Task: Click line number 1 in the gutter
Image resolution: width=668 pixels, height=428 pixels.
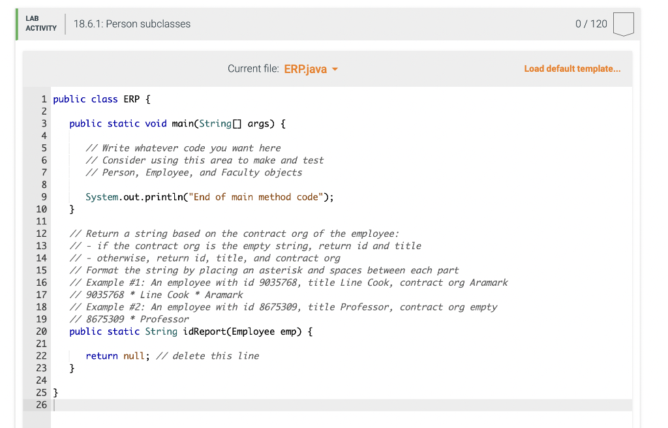Action: coord(43,99)
